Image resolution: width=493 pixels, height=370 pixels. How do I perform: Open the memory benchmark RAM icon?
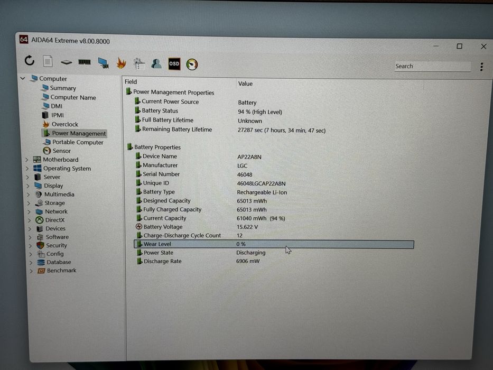[x=84, y=62]
